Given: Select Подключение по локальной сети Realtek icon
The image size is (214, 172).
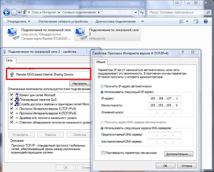Looking at the screenshot, I should tap(13, 34).
